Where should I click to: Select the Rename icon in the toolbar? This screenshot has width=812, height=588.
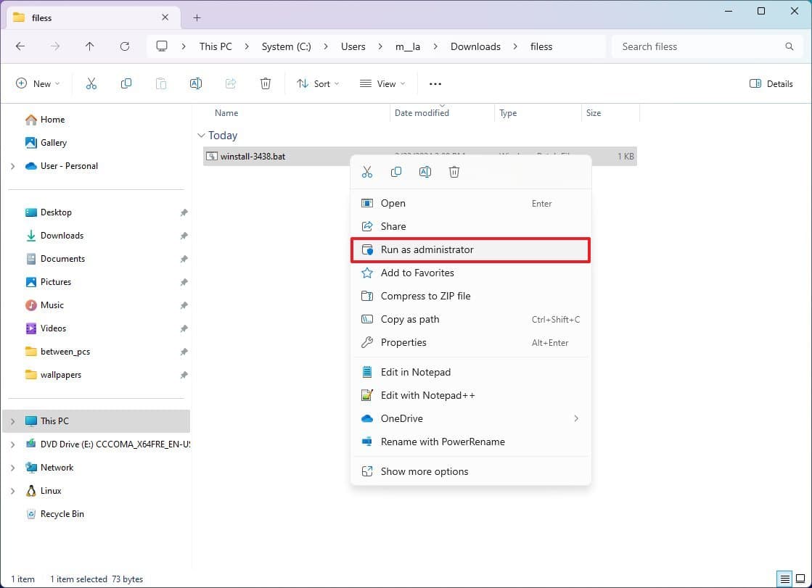(195, 83)
